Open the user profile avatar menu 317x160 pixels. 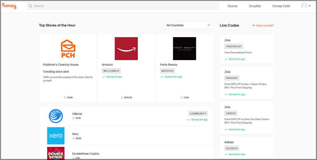pos(305,6)
